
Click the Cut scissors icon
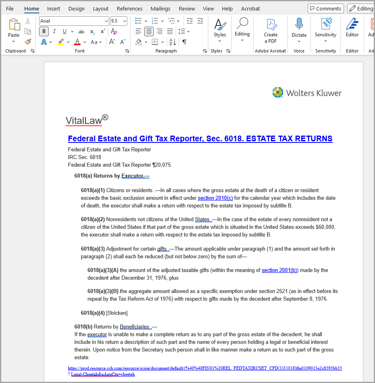click(x=28, y=21)
